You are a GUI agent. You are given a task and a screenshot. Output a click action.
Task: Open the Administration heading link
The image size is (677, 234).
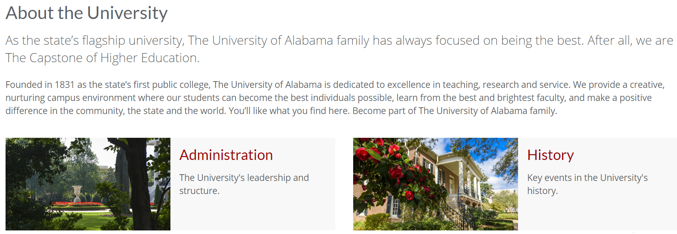coord(226,155)
